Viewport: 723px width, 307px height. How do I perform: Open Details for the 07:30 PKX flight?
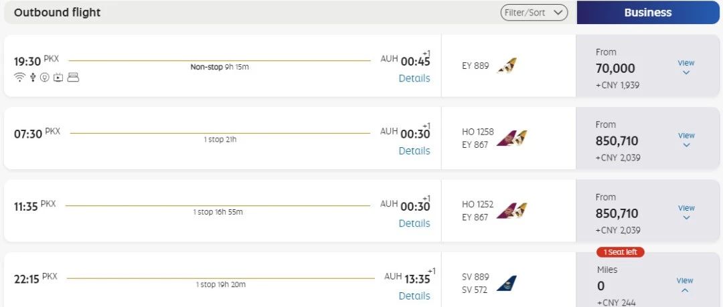pyautogui.click(x=414, y=151)
